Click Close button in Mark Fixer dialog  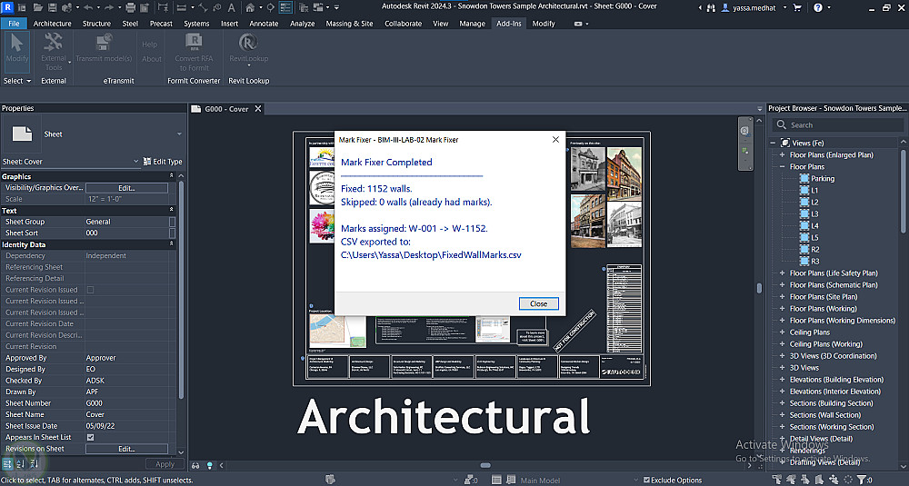coord(538,303)
